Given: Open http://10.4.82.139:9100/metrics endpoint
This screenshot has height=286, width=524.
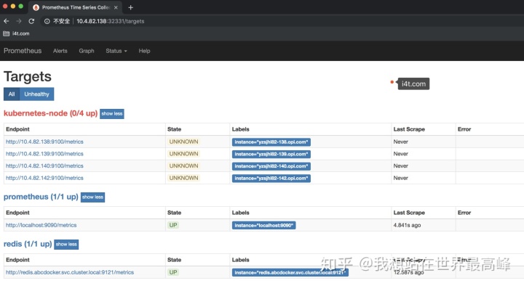Looking at the screenshot, I should [44, 154].
